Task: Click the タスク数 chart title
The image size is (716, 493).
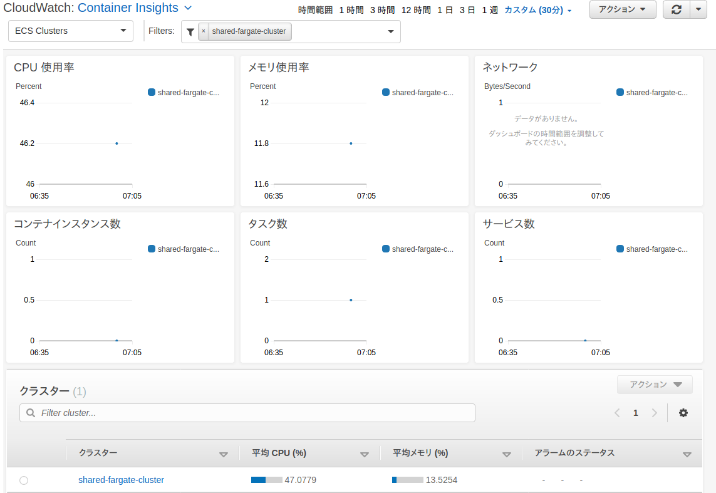Action: pyautogui.click(x=267, y=224)
